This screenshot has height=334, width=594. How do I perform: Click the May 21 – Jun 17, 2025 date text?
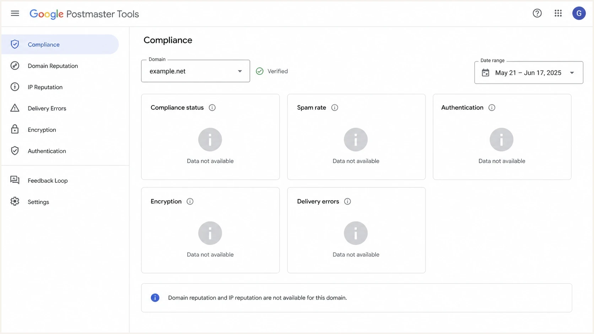pyautogui.click(x=528, y=73)
